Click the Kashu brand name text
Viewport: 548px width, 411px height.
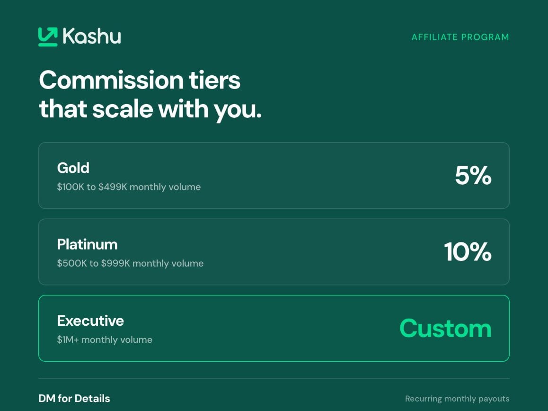92,36
